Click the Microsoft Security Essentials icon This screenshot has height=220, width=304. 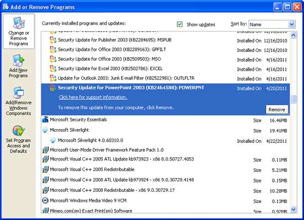[x=45, y=120]
